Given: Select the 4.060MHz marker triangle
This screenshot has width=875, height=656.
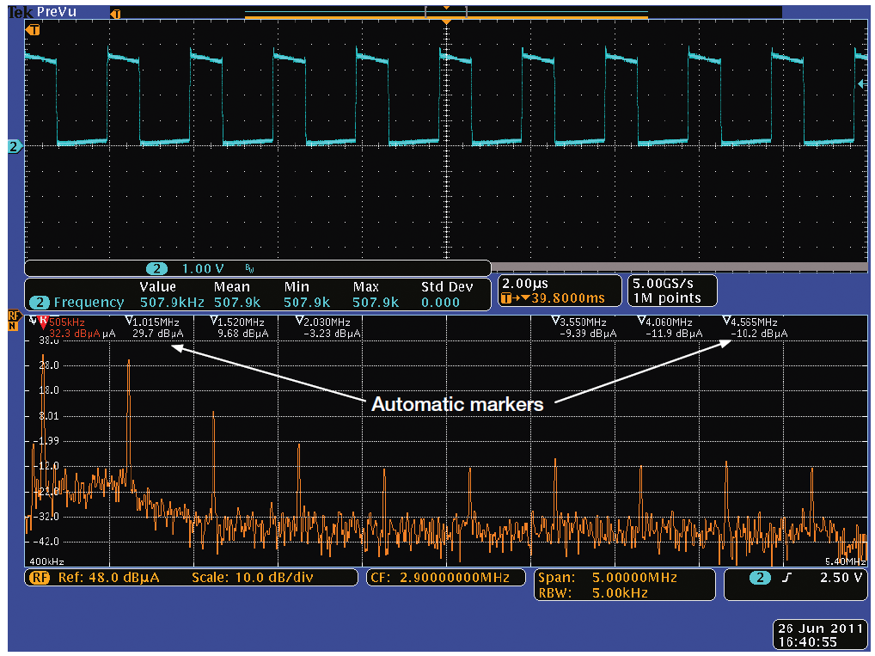Looking at the screenshot, I should click(x=640, y=322).
